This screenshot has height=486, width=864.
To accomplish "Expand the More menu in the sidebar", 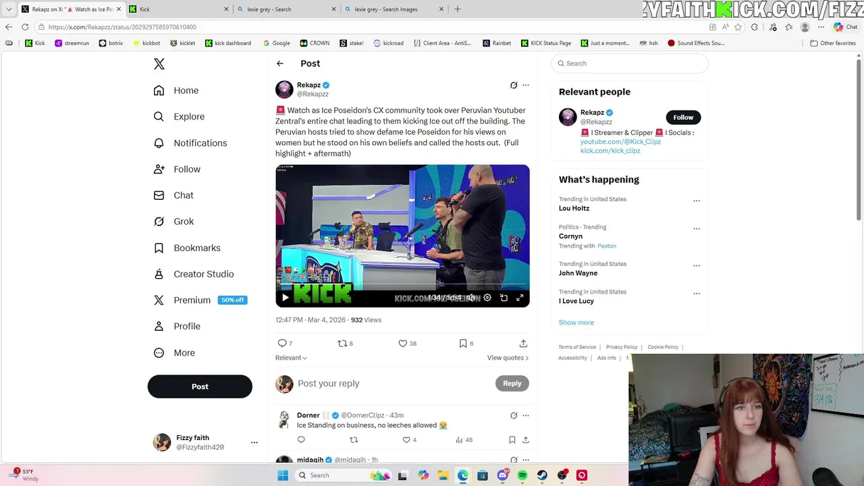I will (x=174, y=352).
